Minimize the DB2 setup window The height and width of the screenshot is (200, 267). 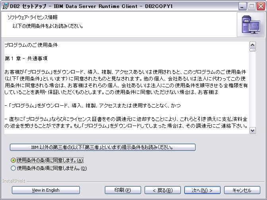click(242, 6)
